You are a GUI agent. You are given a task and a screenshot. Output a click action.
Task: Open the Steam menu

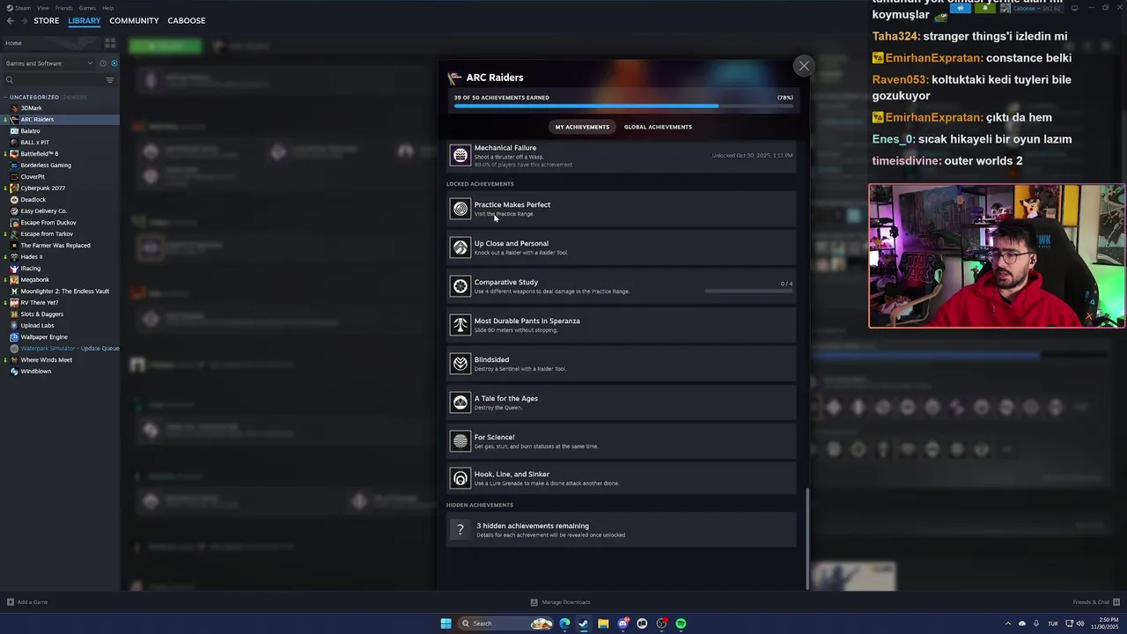point(23,8)
